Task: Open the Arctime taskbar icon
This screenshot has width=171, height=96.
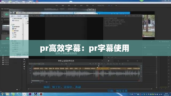Action: (x=24, y=94)
